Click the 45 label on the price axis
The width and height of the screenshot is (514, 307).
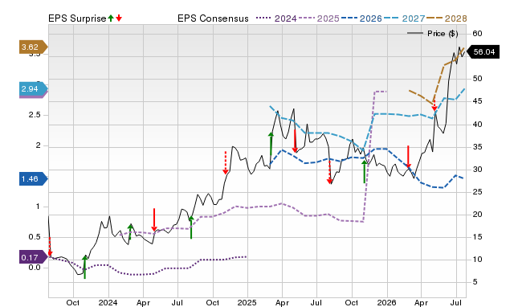click(x=477, y=101)
